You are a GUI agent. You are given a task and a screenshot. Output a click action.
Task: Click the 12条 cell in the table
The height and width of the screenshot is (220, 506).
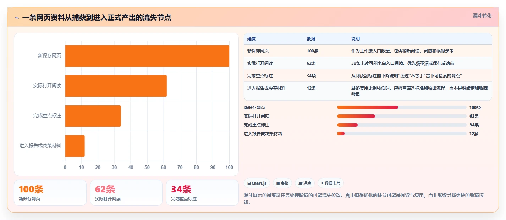coord(311,88)
